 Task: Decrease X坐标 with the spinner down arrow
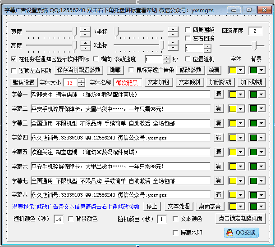[x=173, y=48]
